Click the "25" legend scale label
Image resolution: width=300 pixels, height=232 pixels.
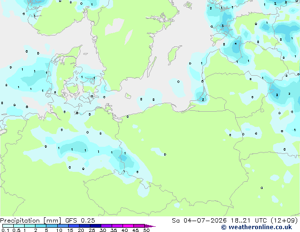click(x=92, y=230)
